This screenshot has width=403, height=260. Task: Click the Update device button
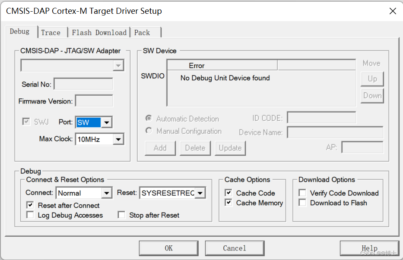tap(230, 148)
